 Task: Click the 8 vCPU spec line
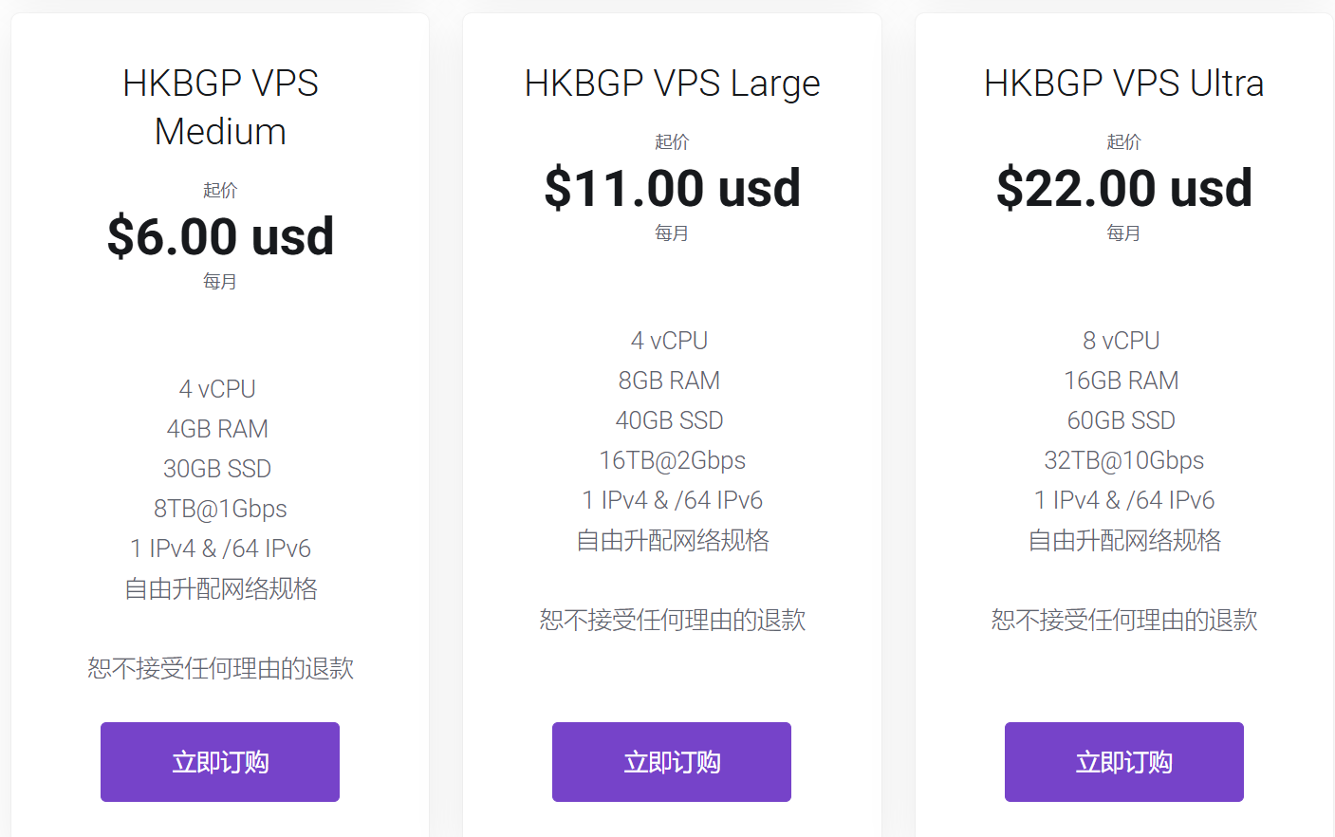(1122, 341)
